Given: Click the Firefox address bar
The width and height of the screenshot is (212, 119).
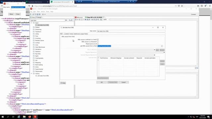Looking at the screenshot, I should click(103, 6).
